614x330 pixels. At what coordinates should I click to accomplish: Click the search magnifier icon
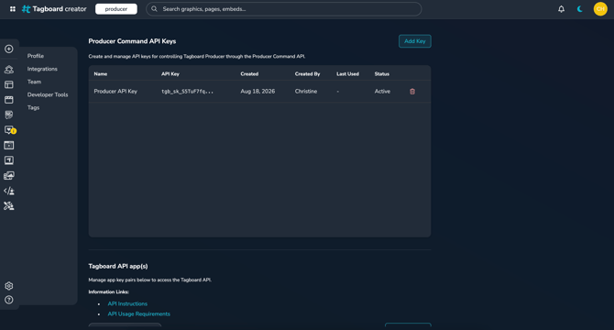[x=154, y=8]
